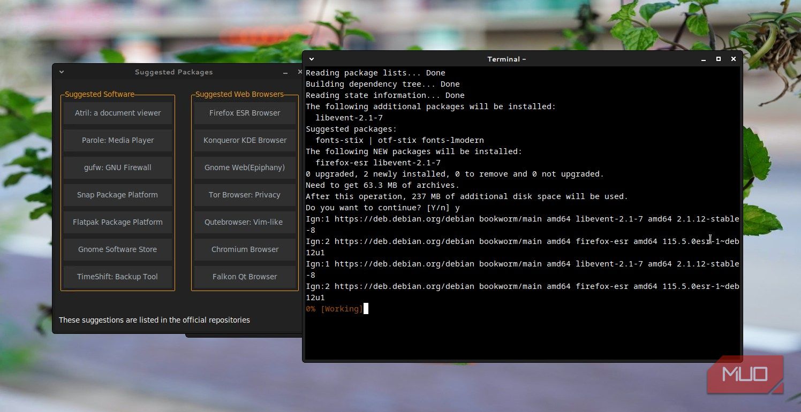
Task: Minimize the Terminal window
Action: pos(704,59)
